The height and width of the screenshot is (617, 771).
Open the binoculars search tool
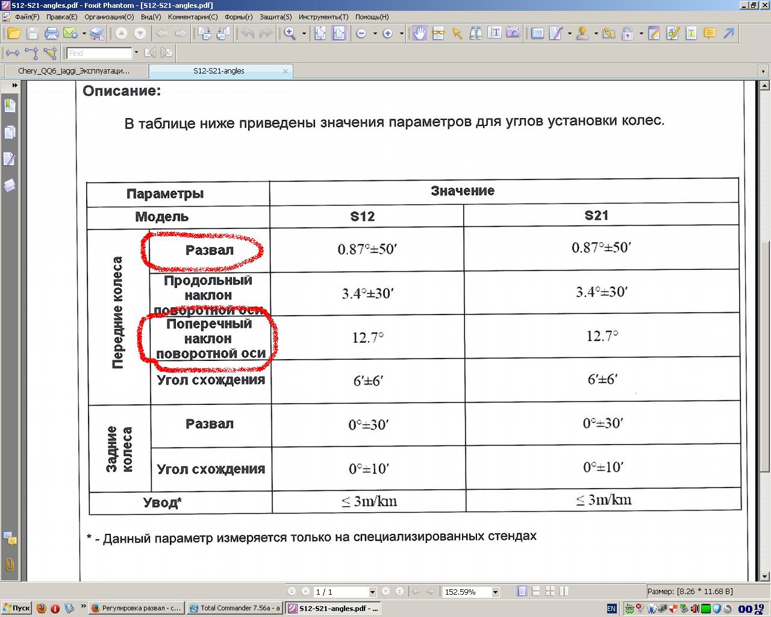click(475, 33)
